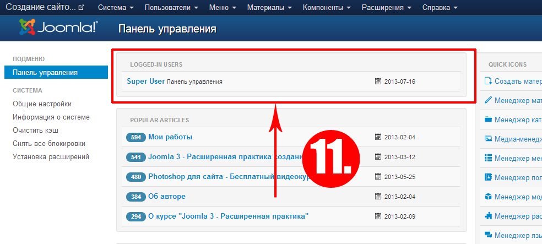This screenshot has width=542, height=244.
Task: Open the Материалы dropdown menu
Action: 269,8
